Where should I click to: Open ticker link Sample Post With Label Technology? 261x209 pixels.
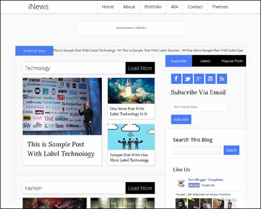[84, 51]
